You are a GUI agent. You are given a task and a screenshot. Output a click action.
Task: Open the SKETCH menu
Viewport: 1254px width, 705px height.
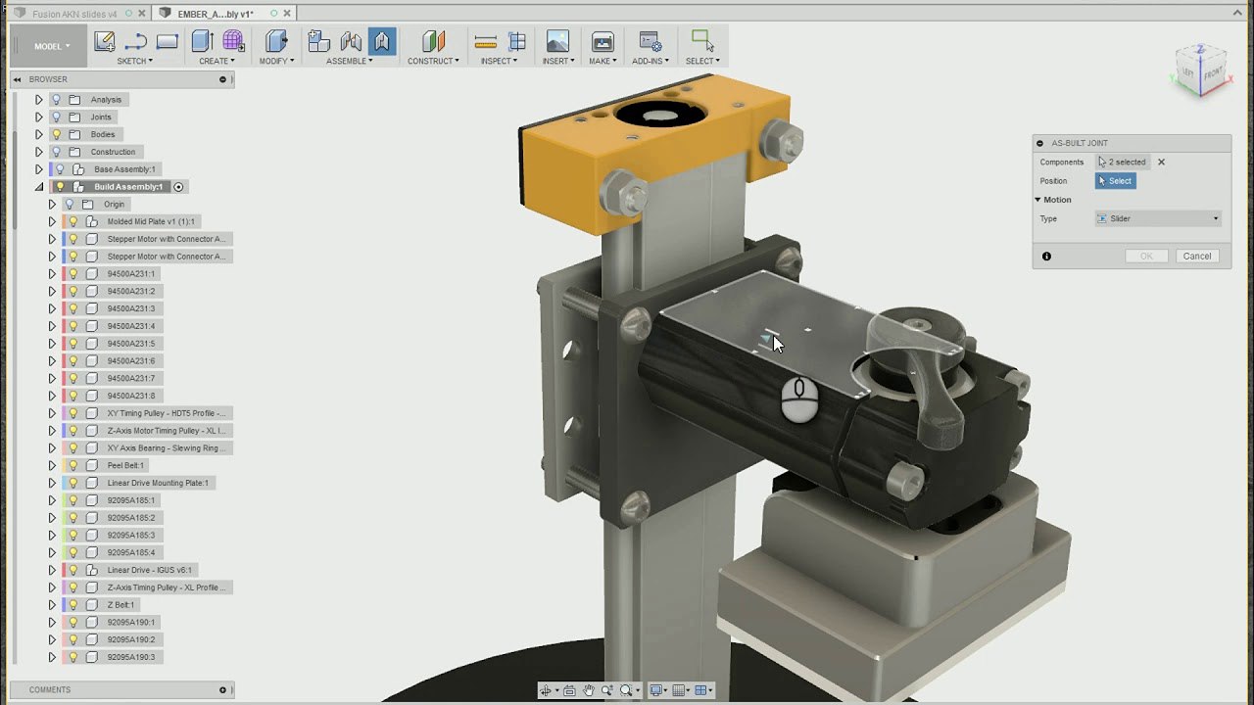[134, 61]
